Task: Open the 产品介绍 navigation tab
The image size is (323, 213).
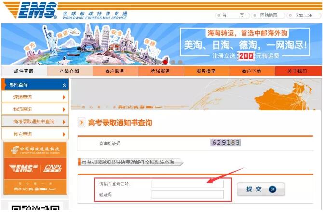Action: click(x=69, y=71)
